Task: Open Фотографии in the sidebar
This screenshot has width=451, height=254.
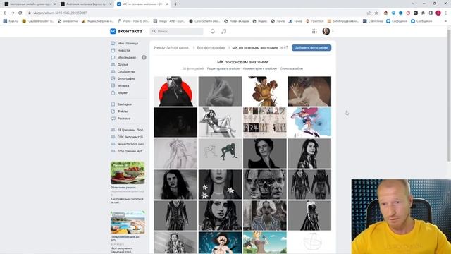Action: (126, 78)
